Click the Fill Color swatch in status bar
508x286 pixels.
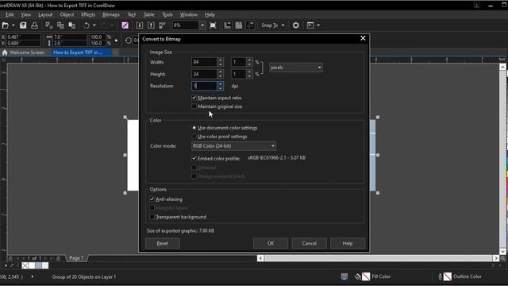click(x=366, y=276)
